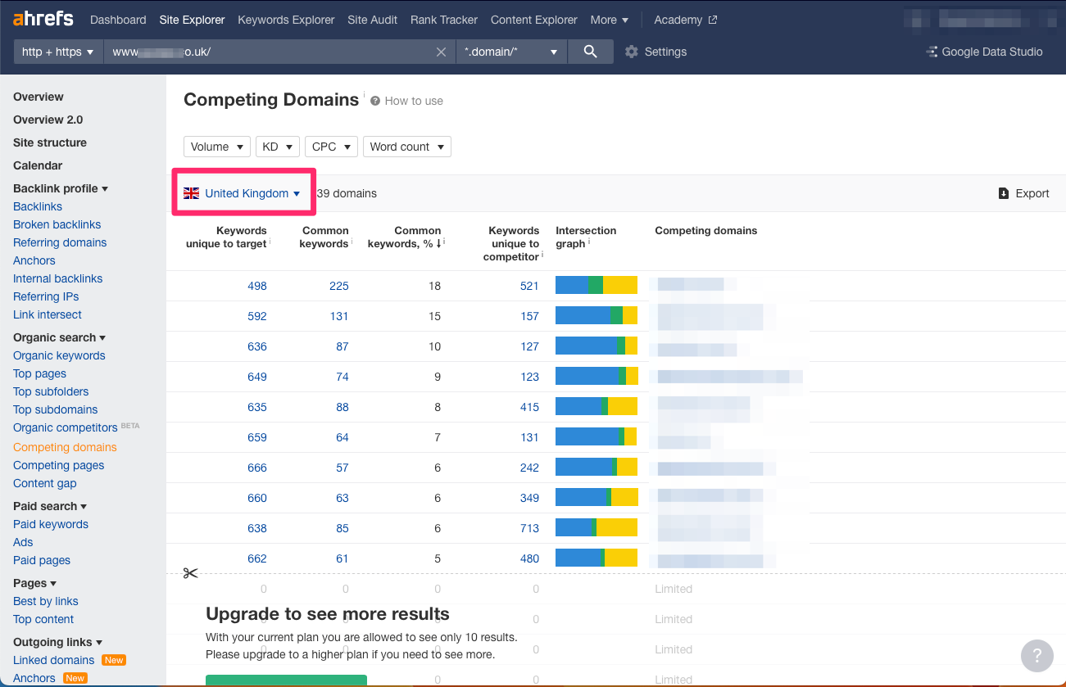Viewport: 1066px width, 687px height.
Task: Open Settings via the gear icon
Action: coord(631,52)
